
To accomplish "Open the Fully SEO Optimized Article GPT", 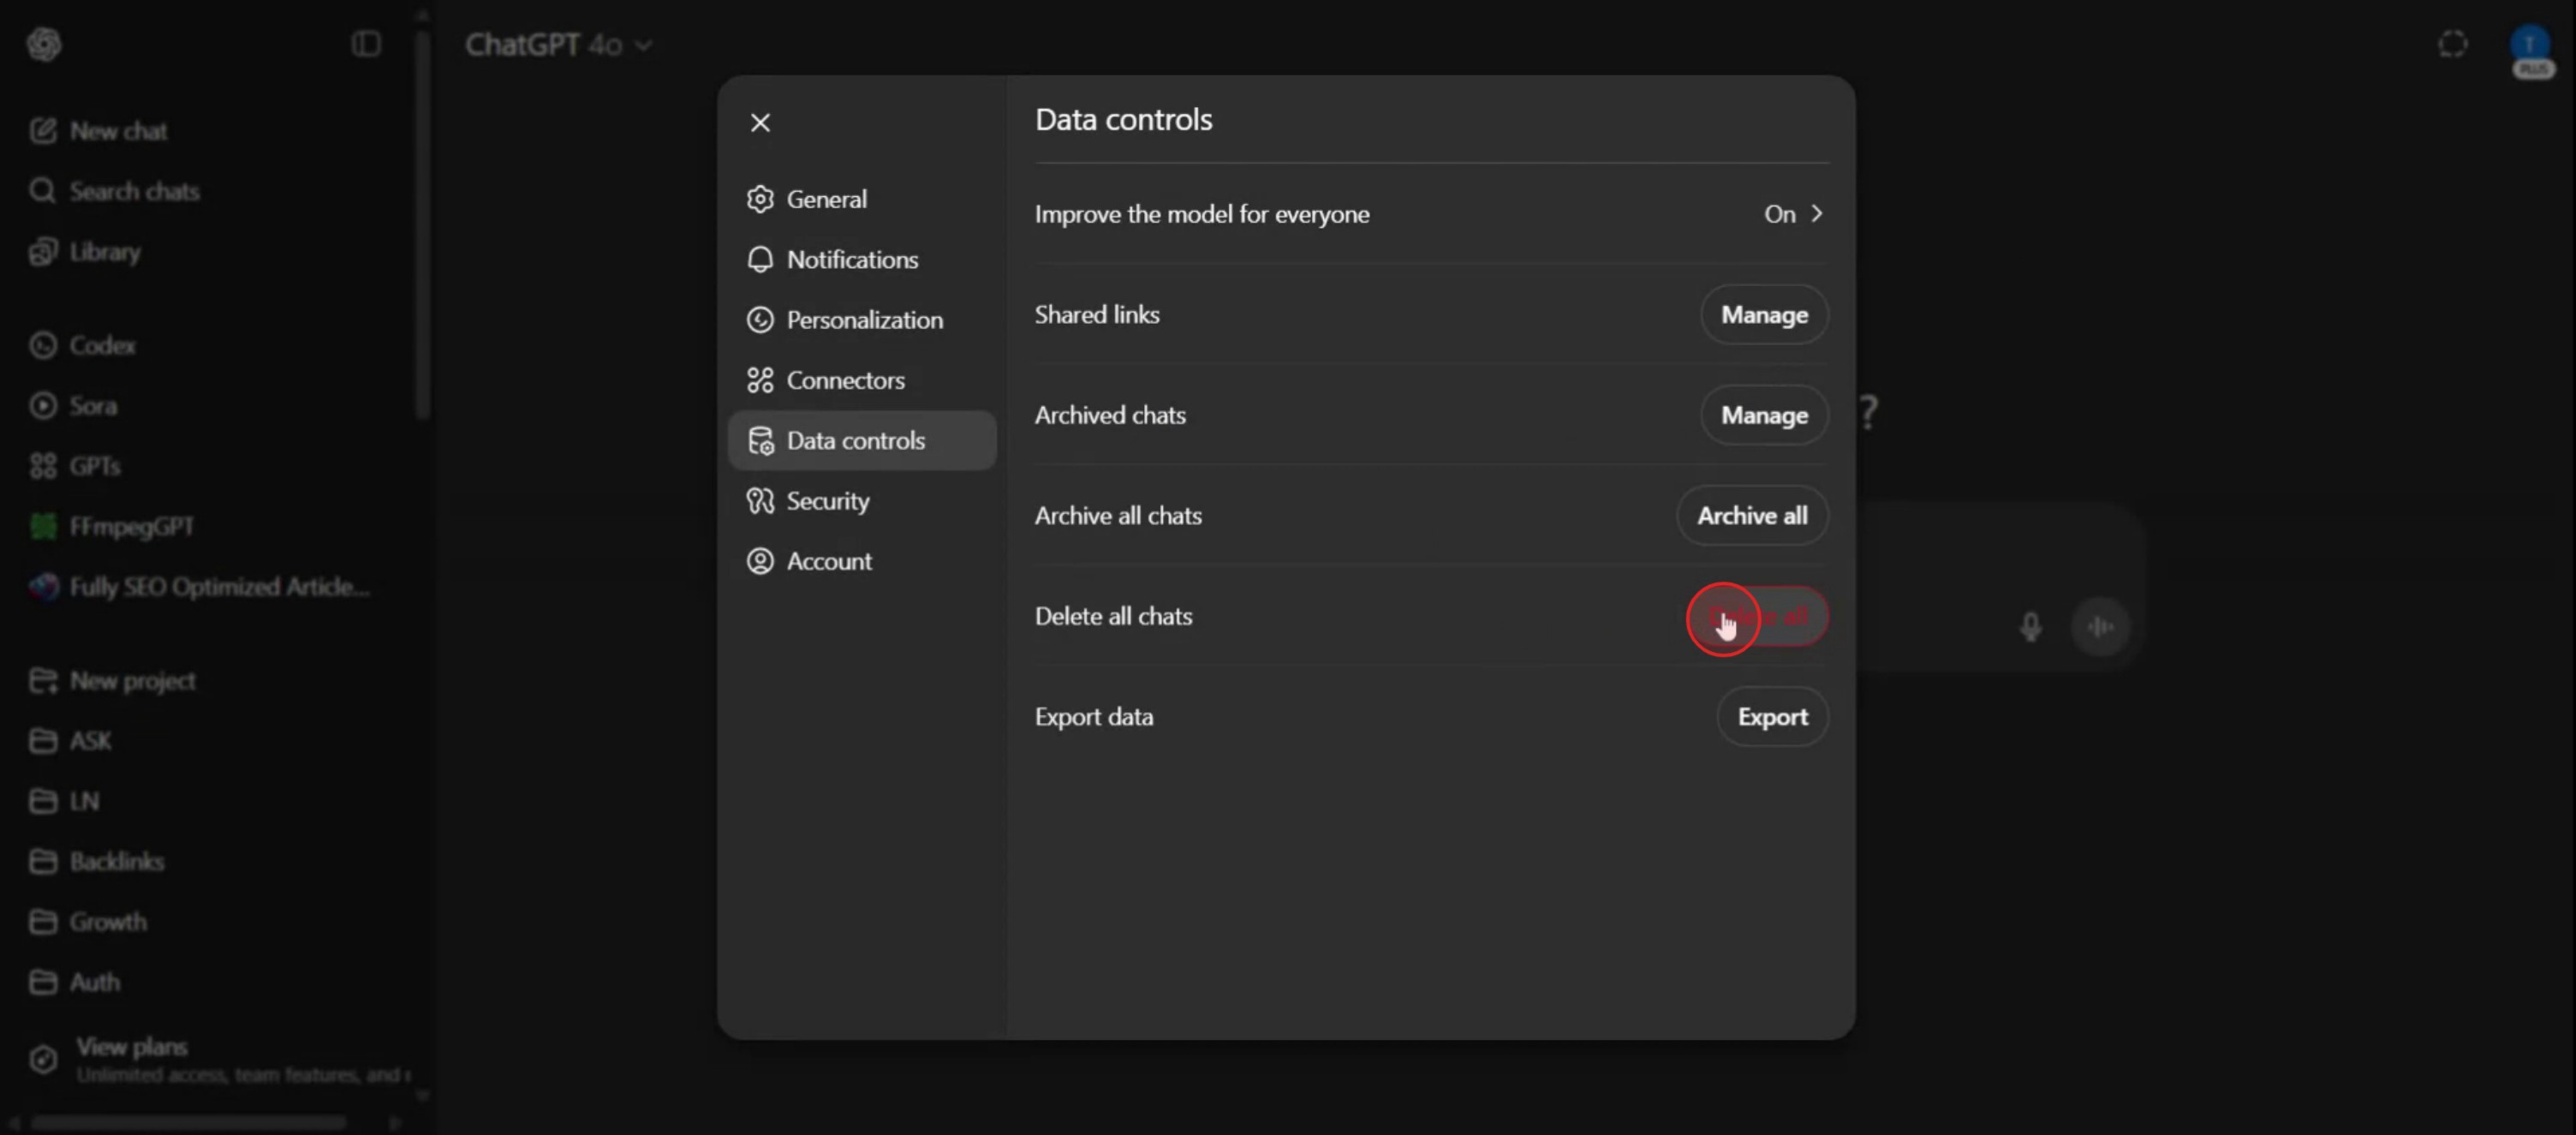I will pos(210,587).
